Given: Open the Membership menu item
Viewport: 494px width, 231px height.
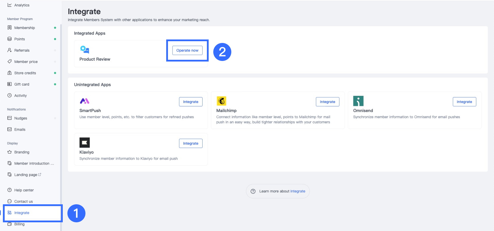Looking at the screenshot, I should pyautogui.click(x=24, y=28).
